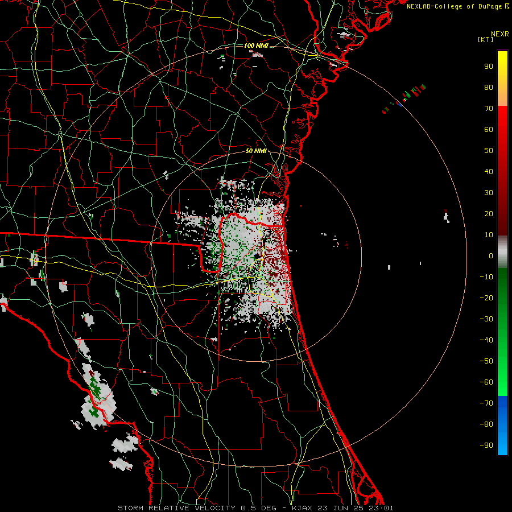
Task: Click the 50 NMI range ring label
Action: tap(256, 151)
